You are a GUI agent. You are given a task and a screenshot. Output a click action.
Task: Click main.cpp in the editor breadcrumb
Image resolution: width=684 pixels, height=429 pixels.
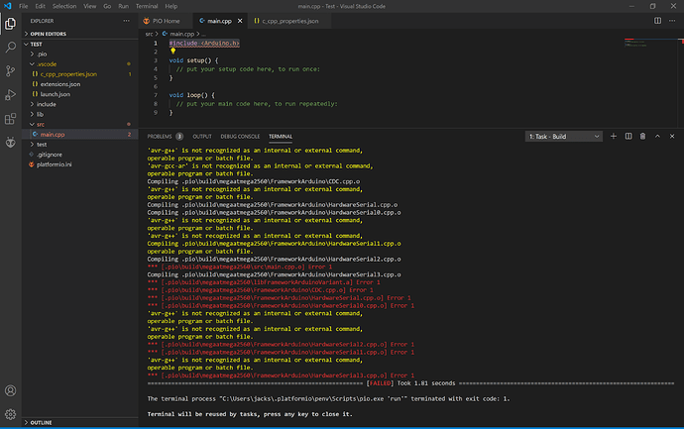tap(182, 34)
